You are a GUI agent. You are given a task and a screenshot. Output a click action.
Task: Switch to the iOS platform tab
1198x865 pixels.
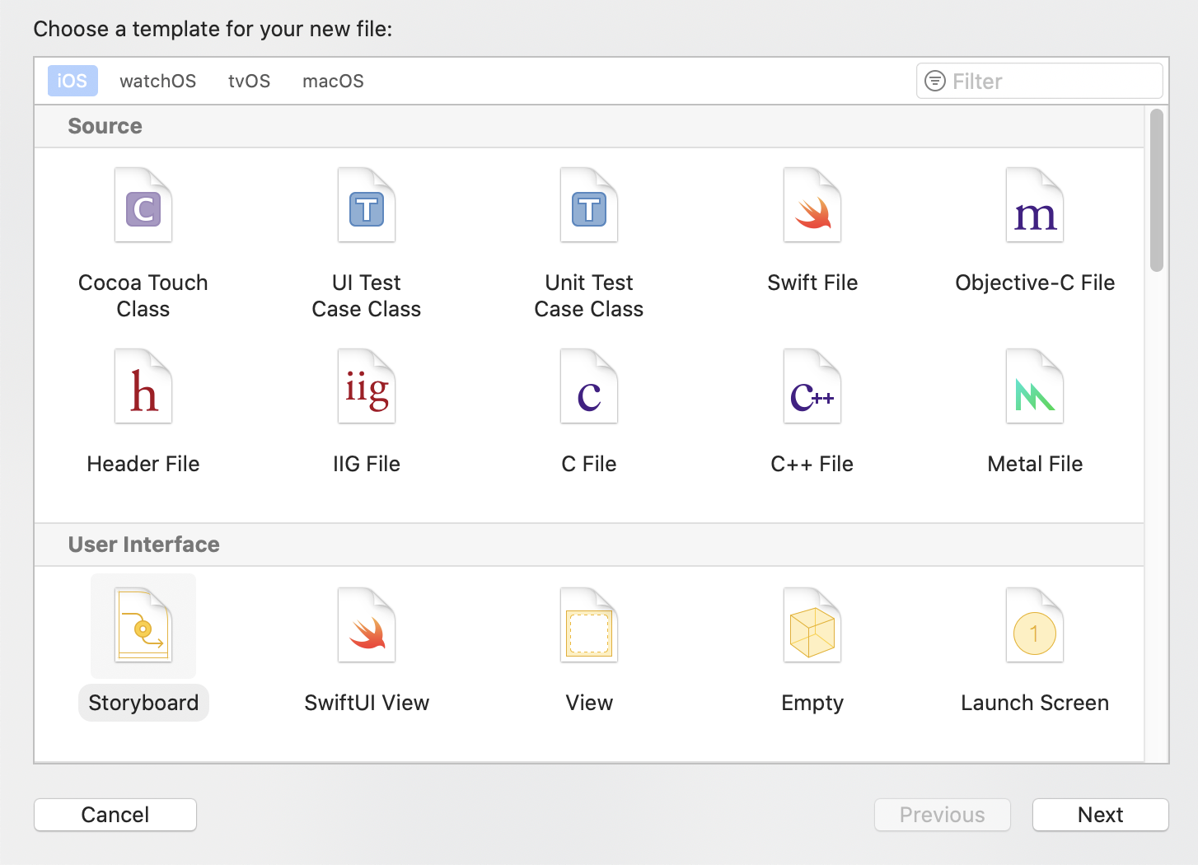coord(73,81)
